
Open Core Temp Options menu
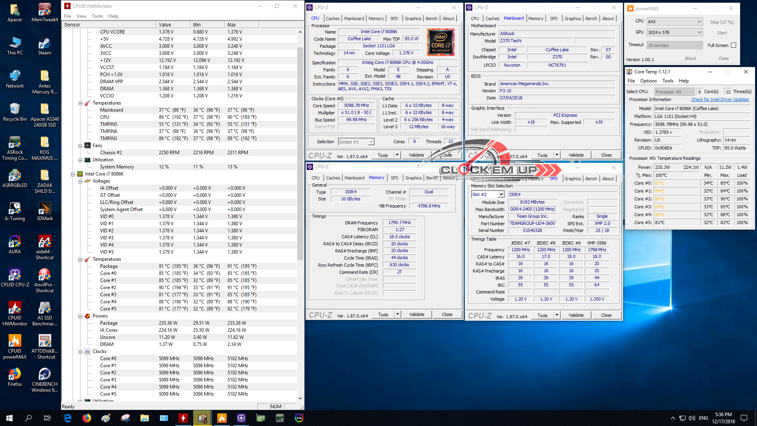coord(649,81)
